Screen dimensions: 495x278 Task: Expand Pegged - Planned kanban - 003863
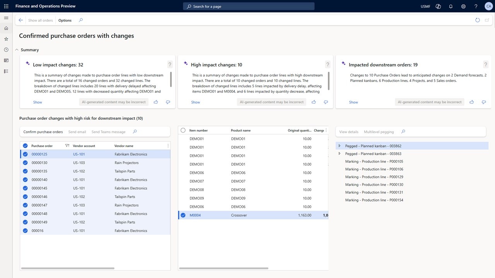coord(340,154)
